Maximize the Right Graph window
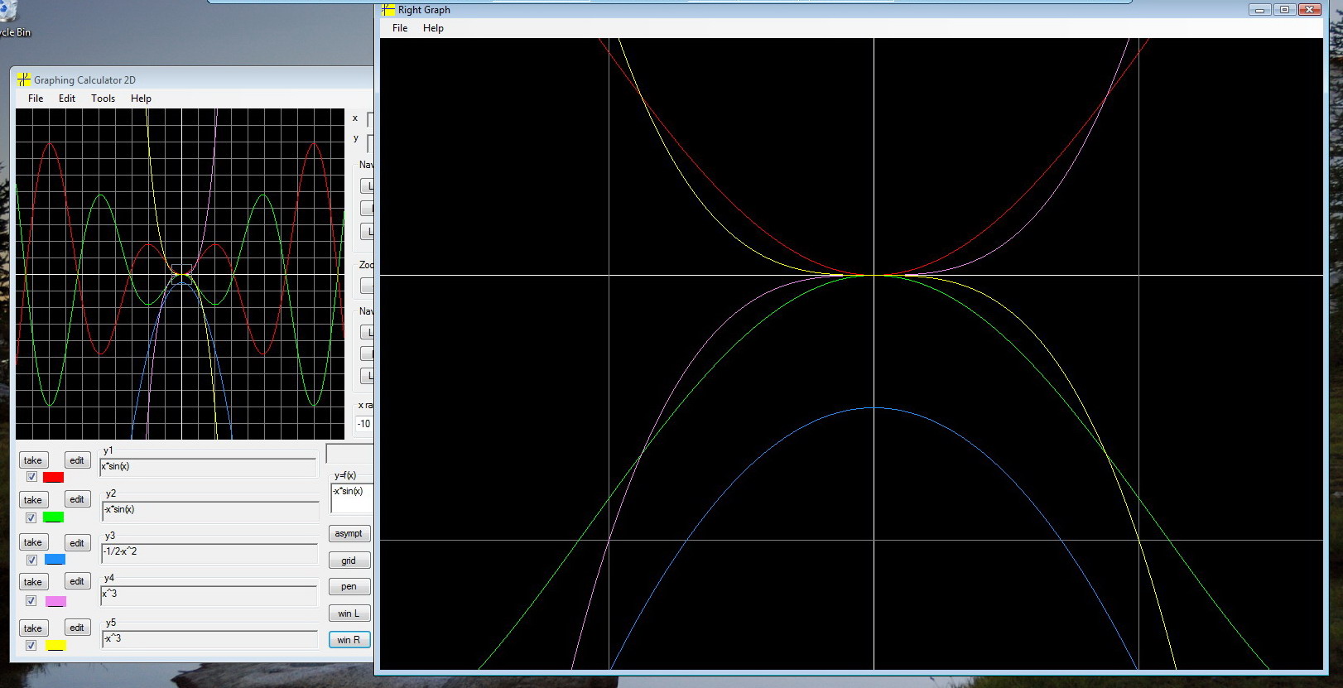 [x=1284, y=10]
